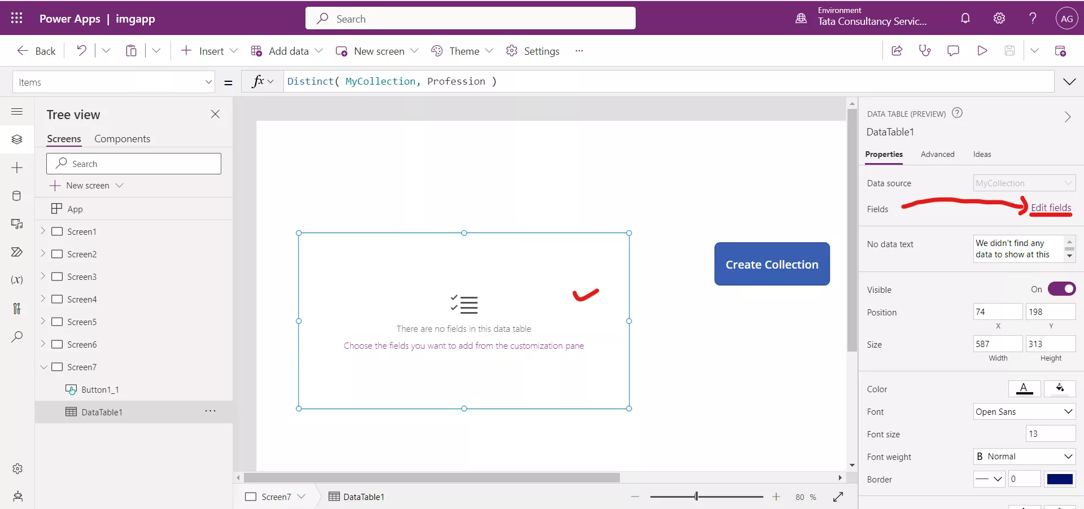1084x509 pixels.
Task: Click the zoom in plus button
Action: click(x=776, y=497)
